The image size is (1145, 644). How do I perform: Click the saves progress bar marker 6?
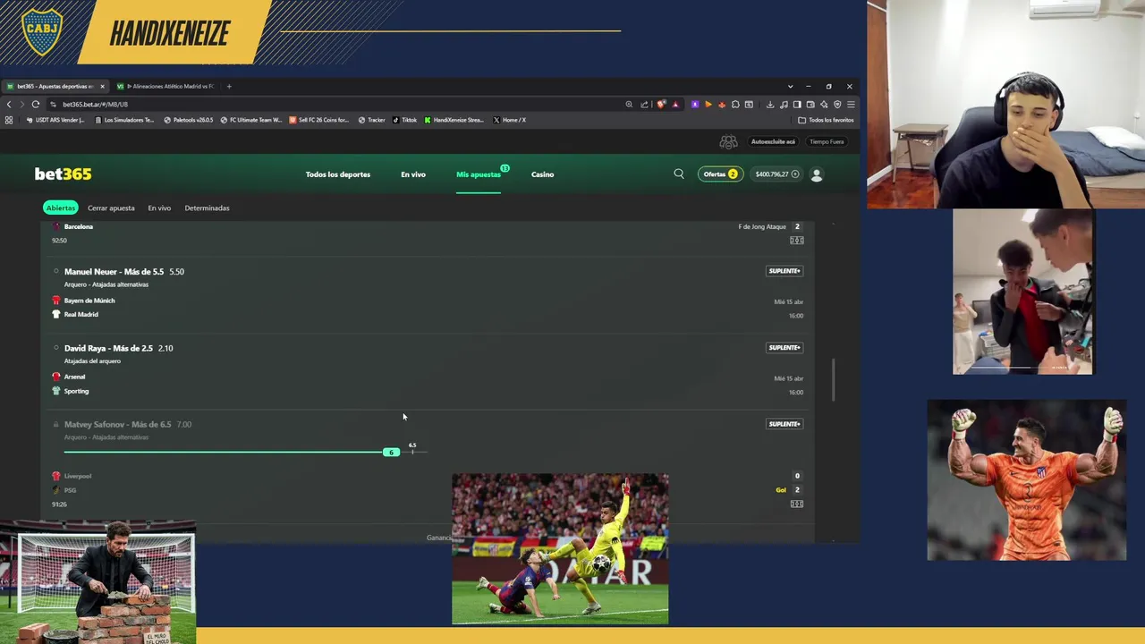coord(391,452)
